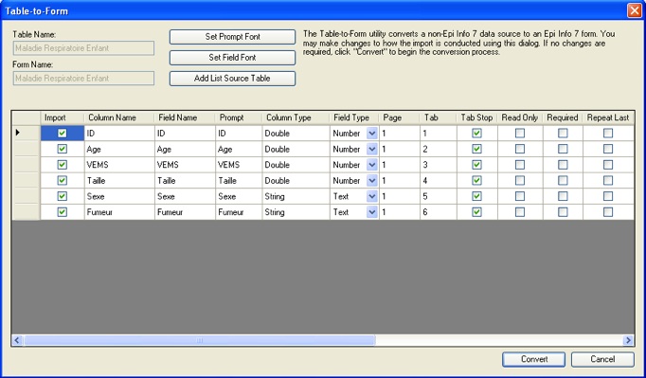Click the Prompt column header

click(x=239, y=117)
